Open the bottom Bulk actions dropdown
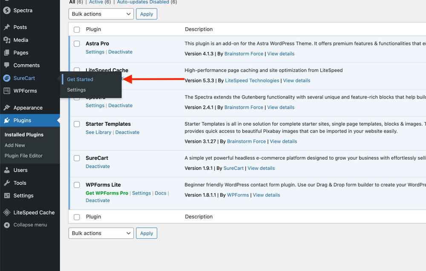The width and height of the screenshot is (426, 271). (x=101, y=233)
